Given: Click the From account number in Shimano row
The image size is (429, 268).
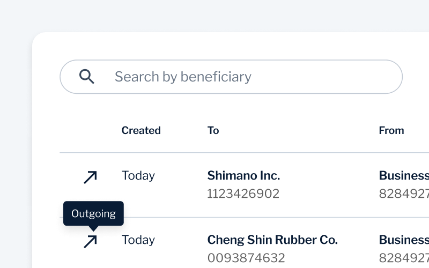Looking at the screenshot, I should (x=404, y=193).
